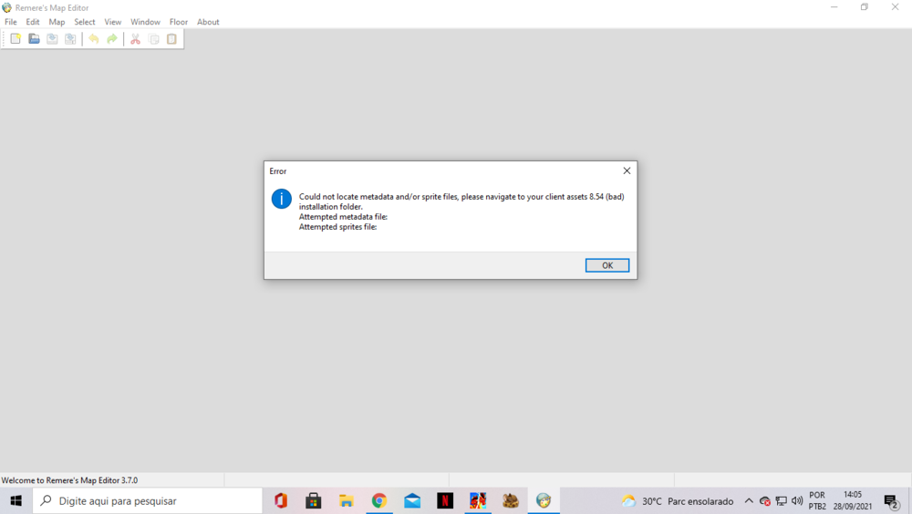
Task: Open the View menu
Action: click(x=113, y=22)
